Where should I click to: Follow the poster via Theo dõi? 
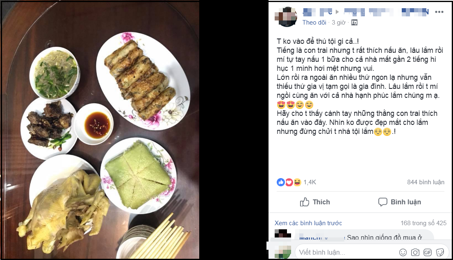click(x=314, y=23)
